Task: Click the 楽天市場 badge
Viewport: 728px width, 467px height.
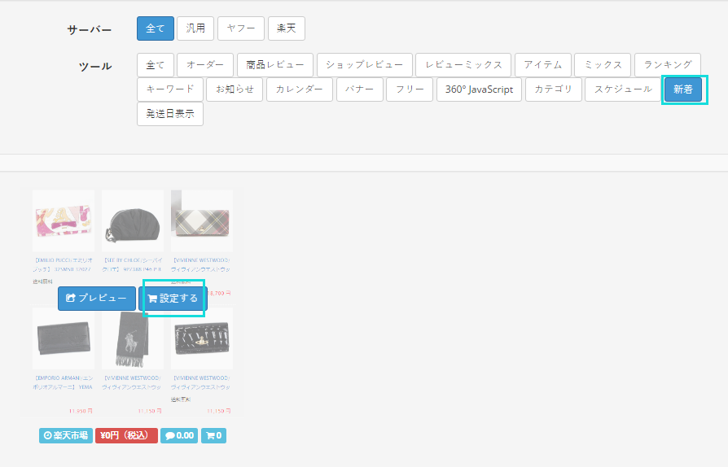Action: pos(66,435)
